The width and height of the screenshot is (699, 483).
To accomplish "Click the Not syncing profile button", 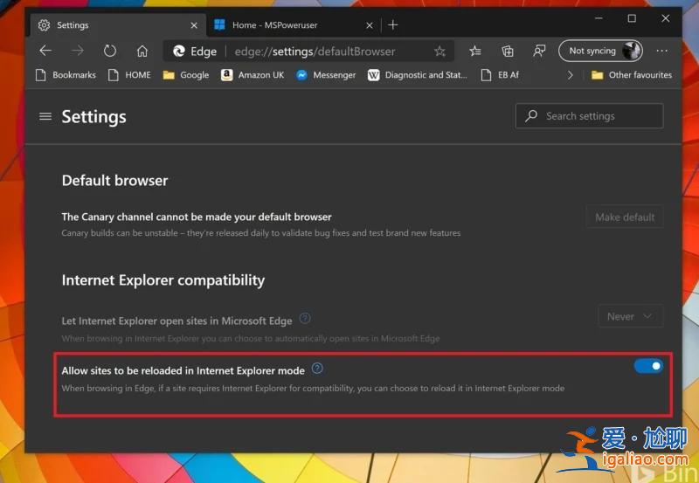I will [x=600, y=51].
